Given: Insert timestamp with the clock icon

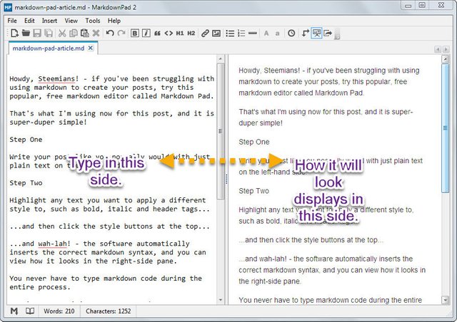Looking at the screenshot, I should pyautogui.click(x=291, y=33).
